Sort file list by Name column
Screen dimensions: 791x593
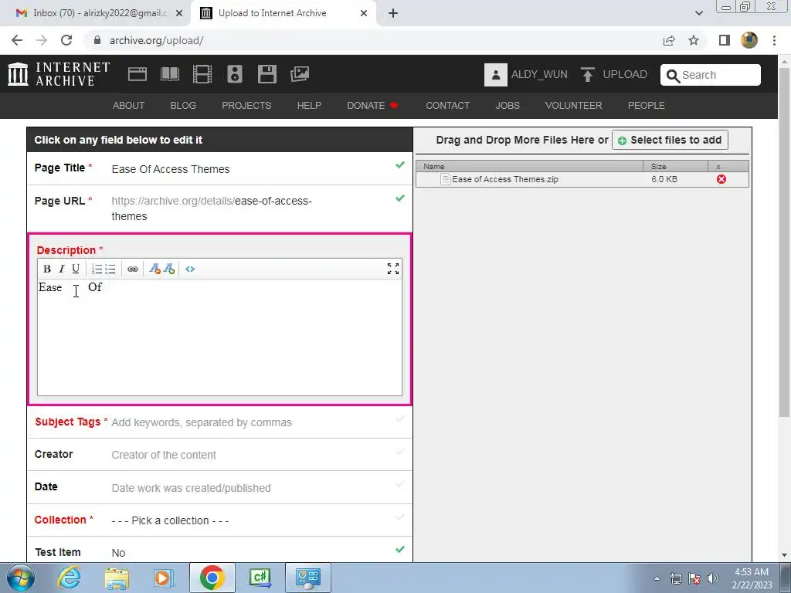pos(530,166)
